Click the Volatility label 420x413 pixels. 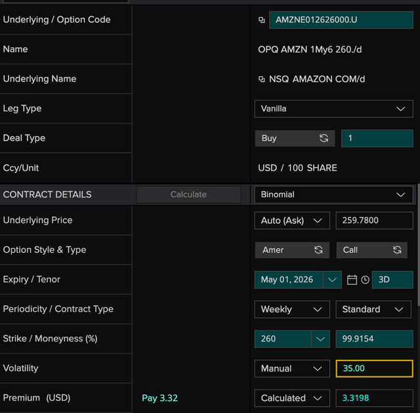20,368
